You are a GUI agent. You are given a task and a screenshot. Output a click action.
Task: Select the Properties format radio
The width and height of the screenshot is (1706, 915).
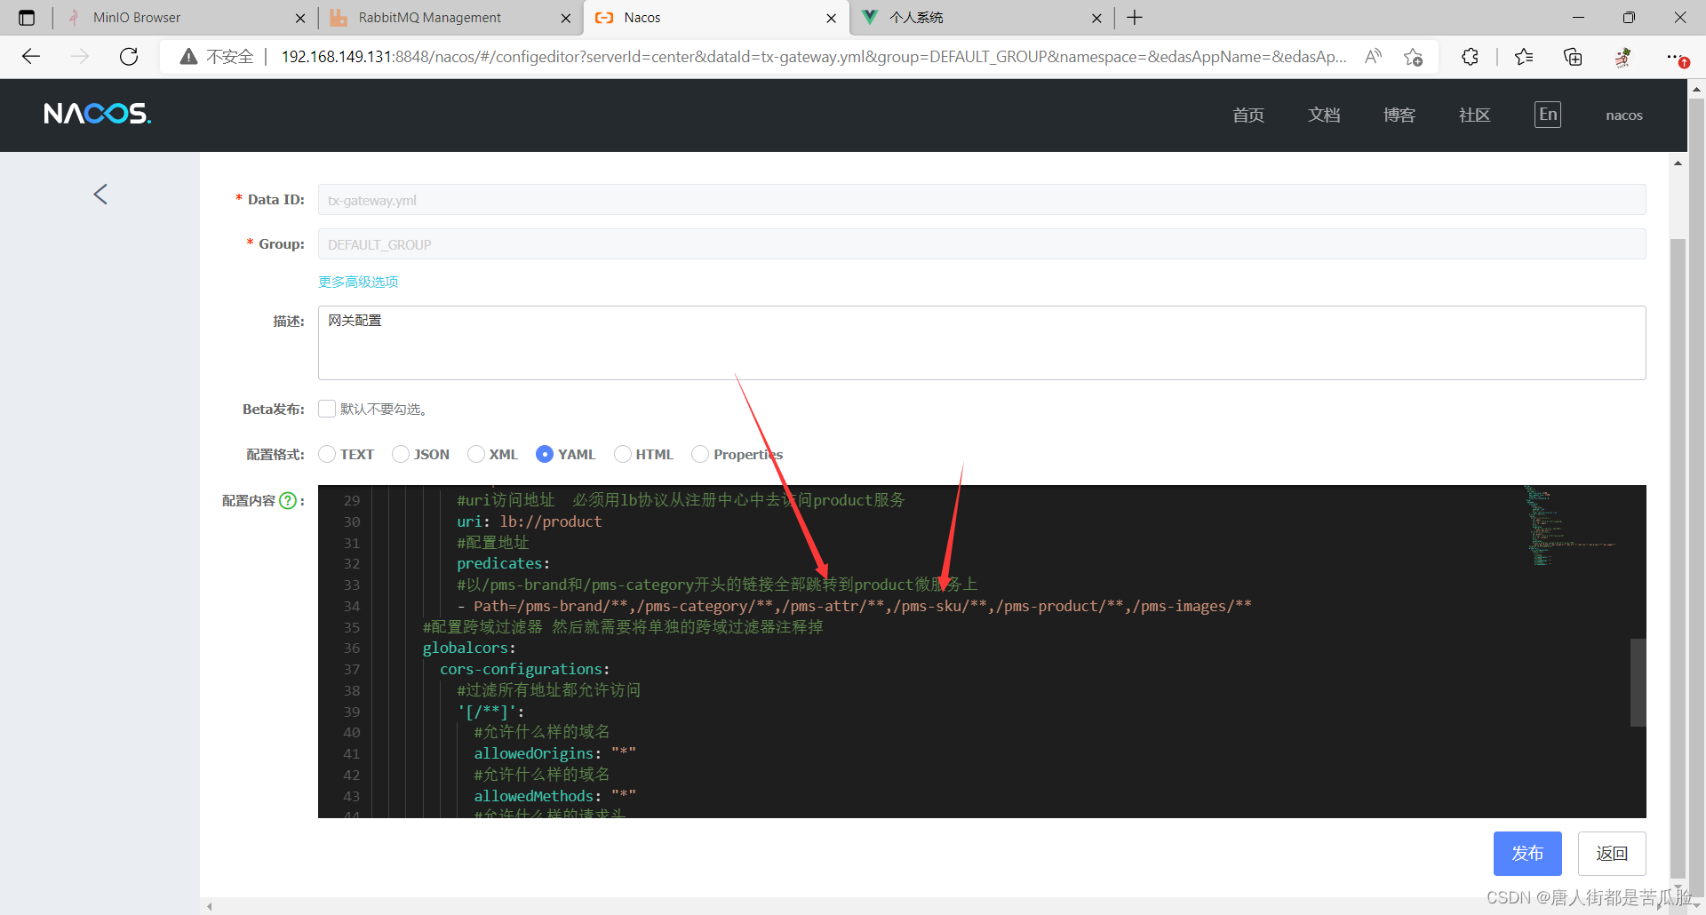click(x=700, y=454)
